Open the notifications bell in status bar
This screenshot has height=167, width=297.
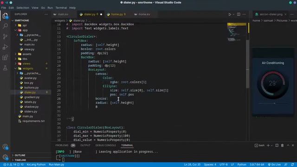pyautogui.click(x=292, y=165)
